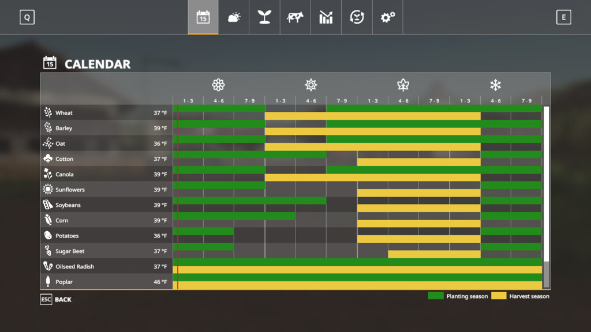This screenshot has height=332, width=591.
Task: Select the Poplar crop row
Action: [291, 281]
